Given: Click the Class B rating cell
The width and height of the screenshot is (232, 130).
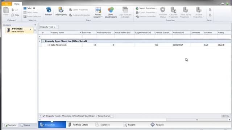Looking at the screenshot, I should (x=224, y=45).
